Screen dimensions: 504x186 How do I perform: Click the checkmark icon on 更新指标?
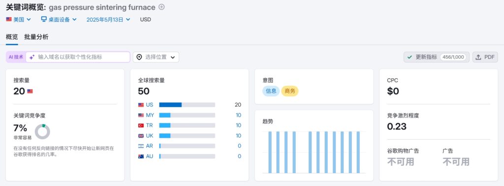point(409,57)
